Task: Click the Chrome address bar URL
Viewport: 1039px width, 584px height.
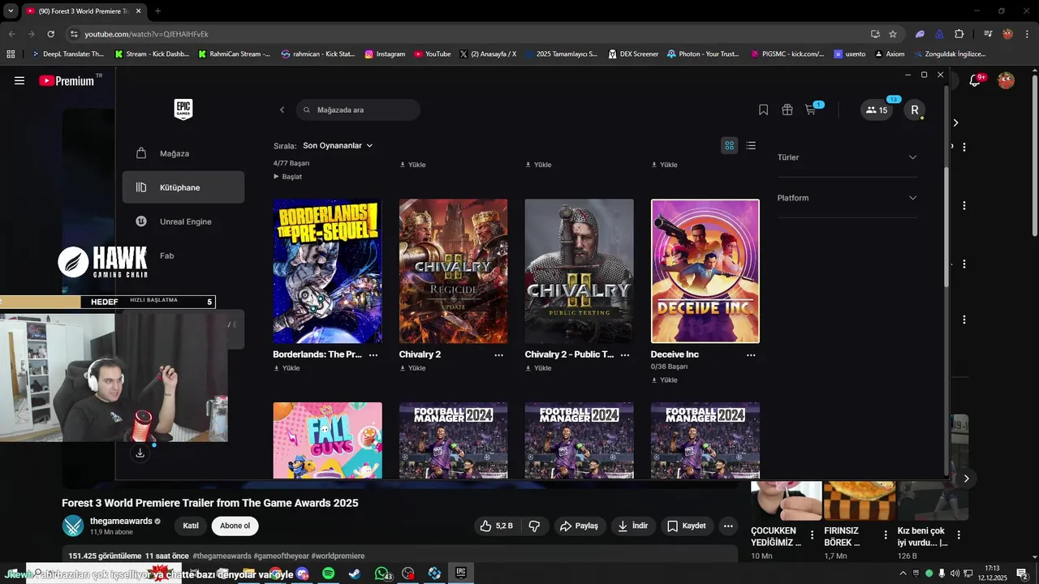Action: pyautogui.click(x=146, y=34)
